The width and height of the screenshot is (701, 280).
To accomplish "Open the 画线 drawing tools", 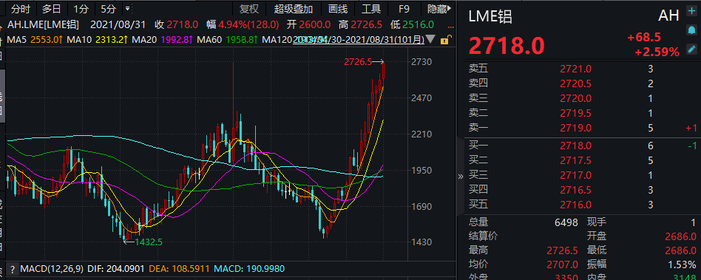I will pos(338,8).
